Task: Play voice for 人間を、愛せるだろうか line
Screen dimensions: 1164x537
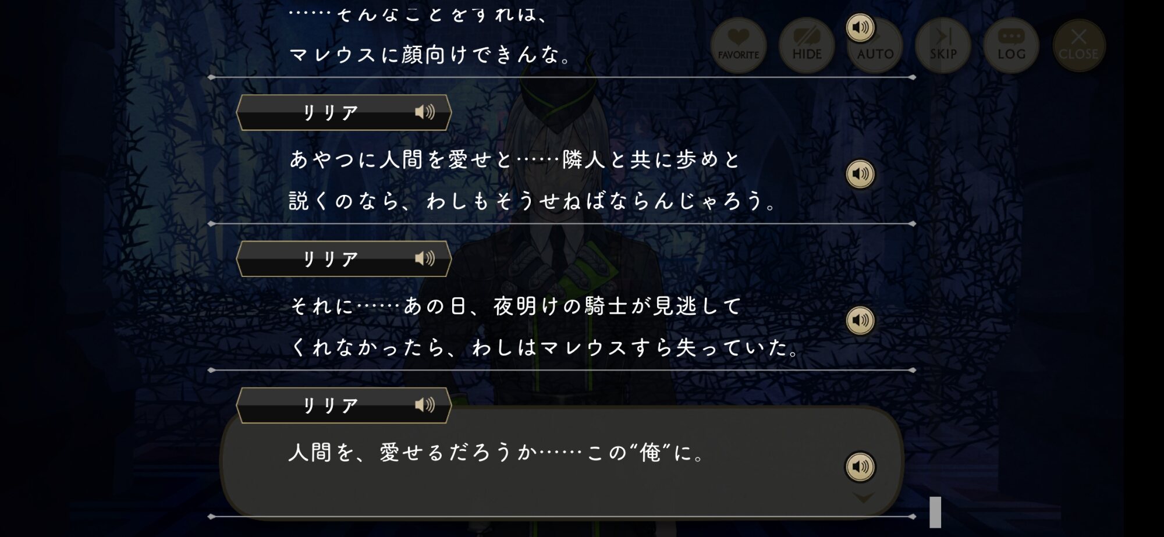Action: click(x=860, y=467)
